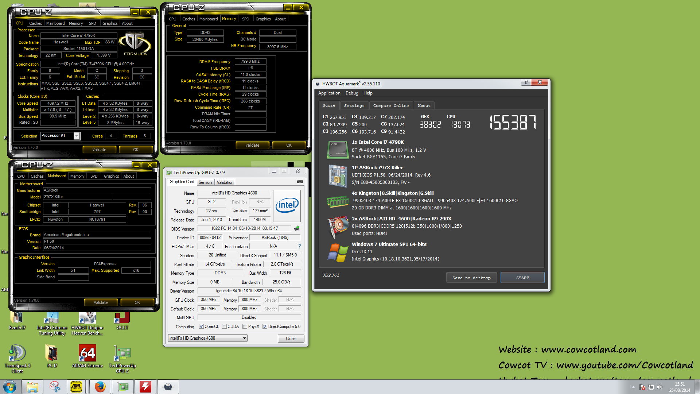Click the Show desktop strip on the taskbar
The width and height of the screenshot is (700, 394).
pos(697,387)
